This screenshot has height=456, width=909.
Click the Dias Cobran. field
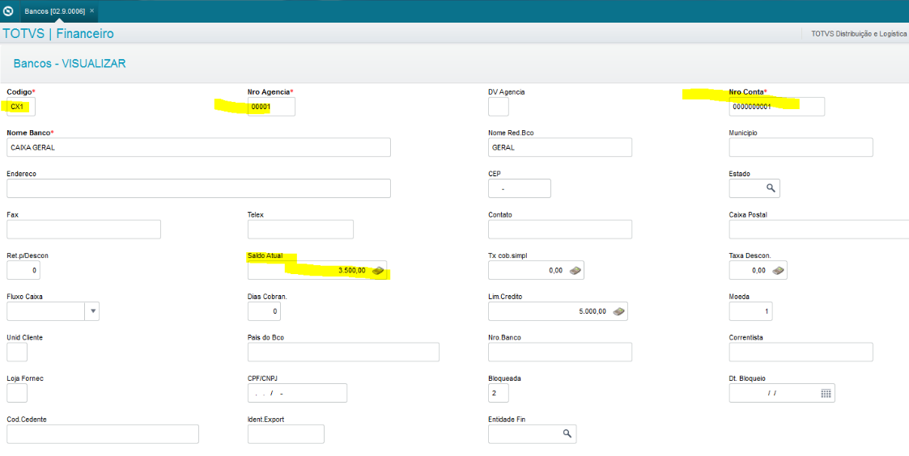pyautogui.click(x=264, y=311)
